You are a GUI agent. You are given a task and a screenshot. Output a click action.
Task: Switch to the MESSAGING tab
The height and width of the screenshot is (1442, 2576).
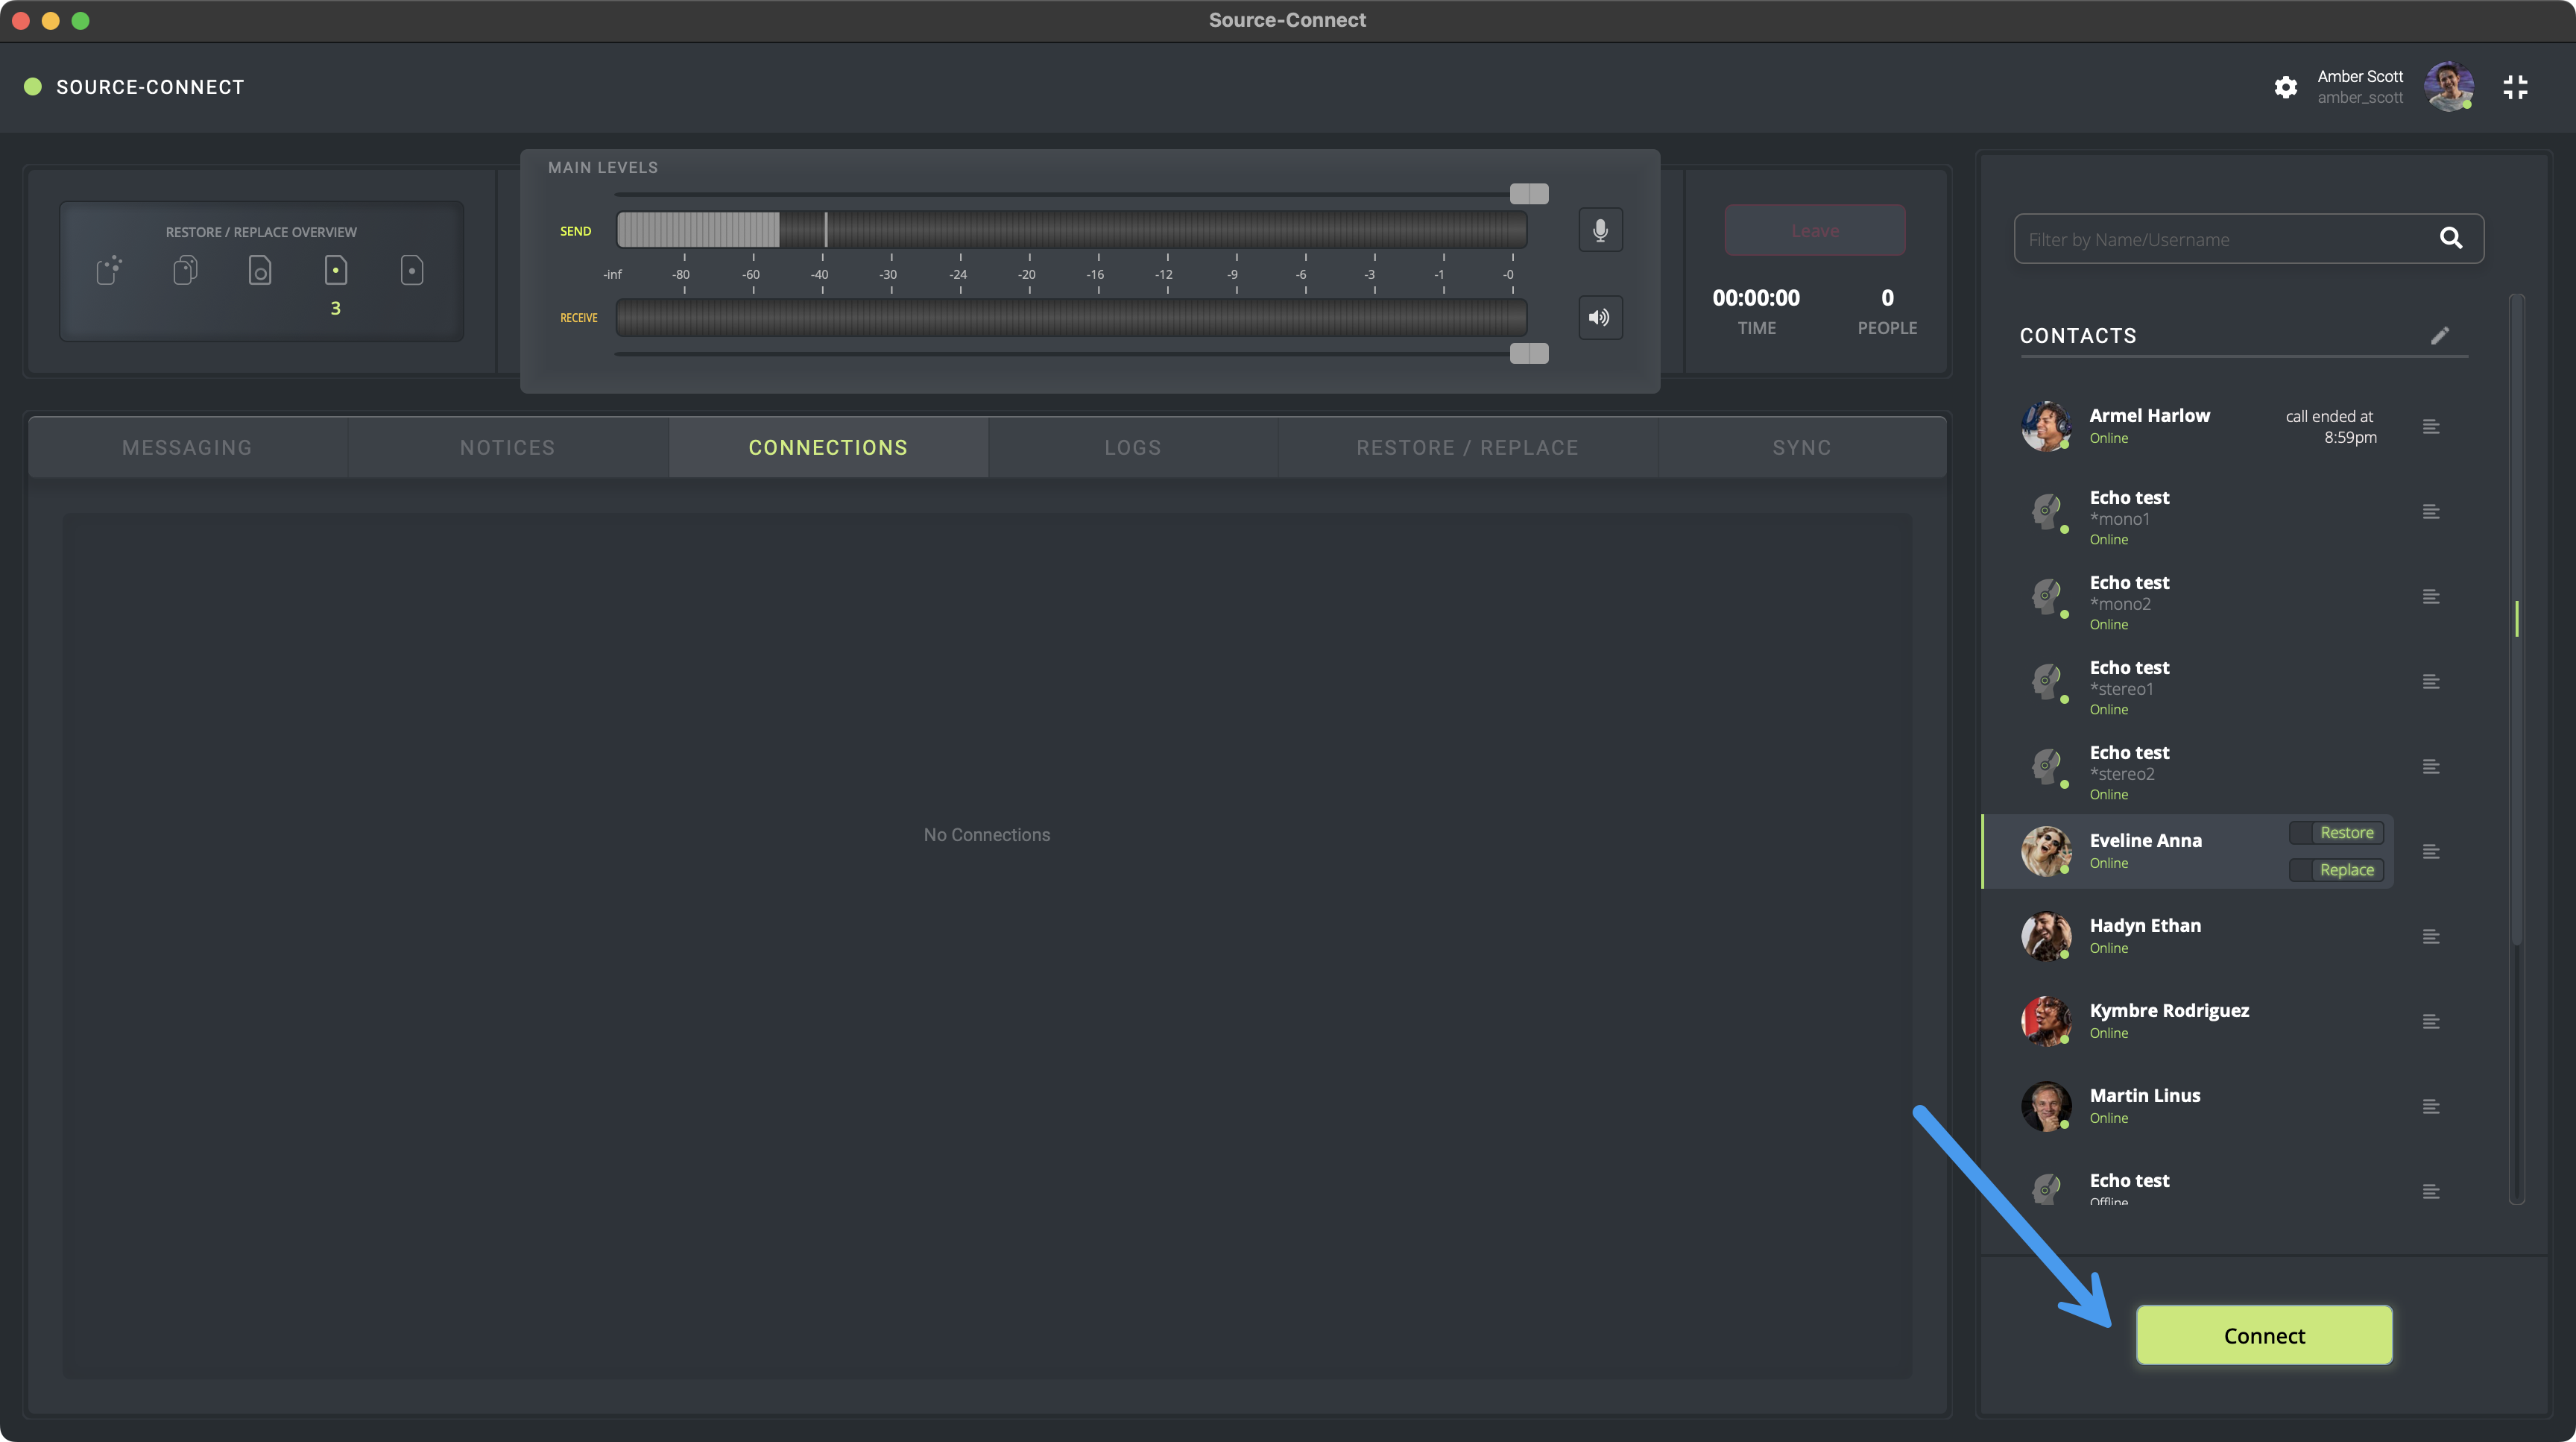coord(187,448)
